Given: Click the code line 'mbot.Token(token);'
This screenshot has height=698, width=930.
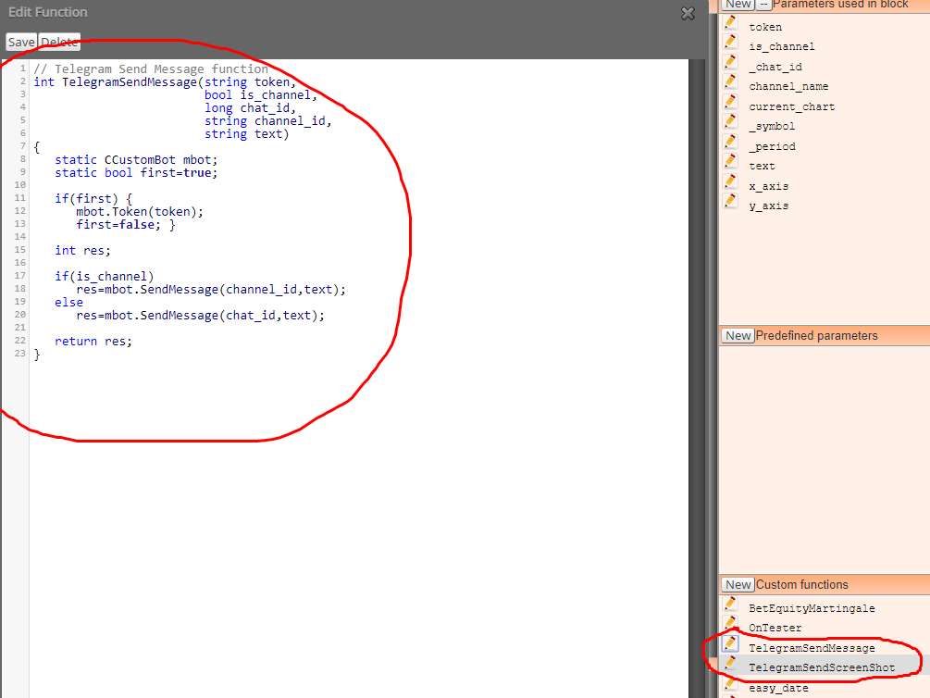Looking at the screenshot, I should pos(140,212).
